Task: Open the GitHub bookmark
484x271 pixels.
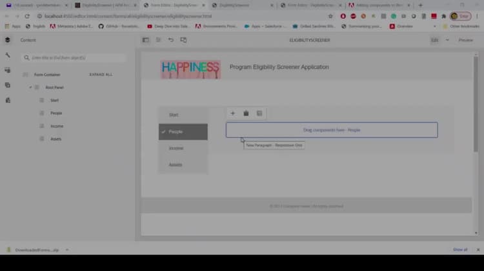Action: click(x=119, y=26)
